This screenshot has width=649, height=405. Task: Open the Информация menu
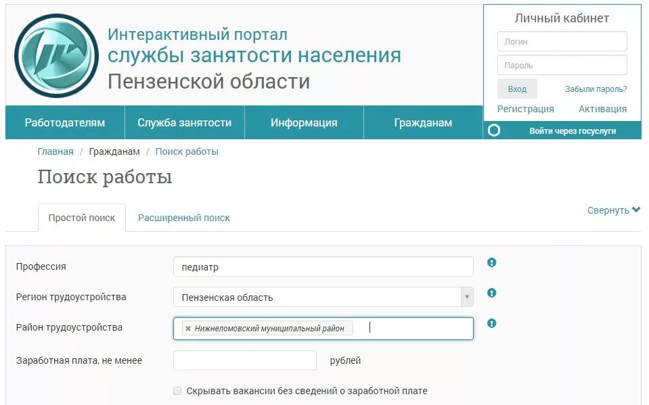(303, 122)
